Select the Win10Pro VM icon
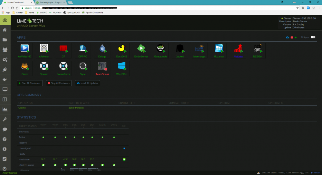 (122, 66)
